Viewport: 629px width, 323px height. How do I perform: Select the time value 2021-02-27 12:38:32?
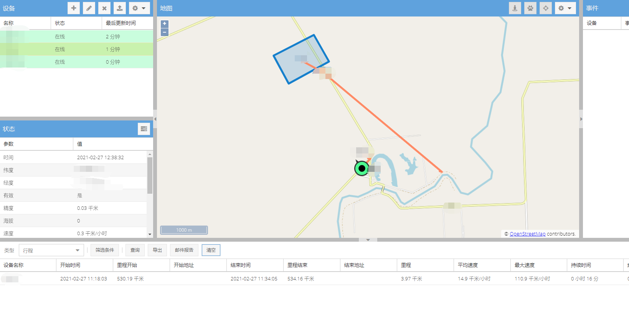[101, 158]
